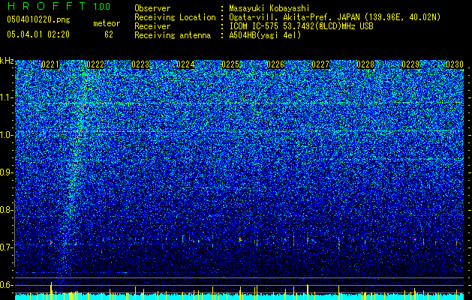
Task: Click the 0228 time marker
Action: point(365,64)
